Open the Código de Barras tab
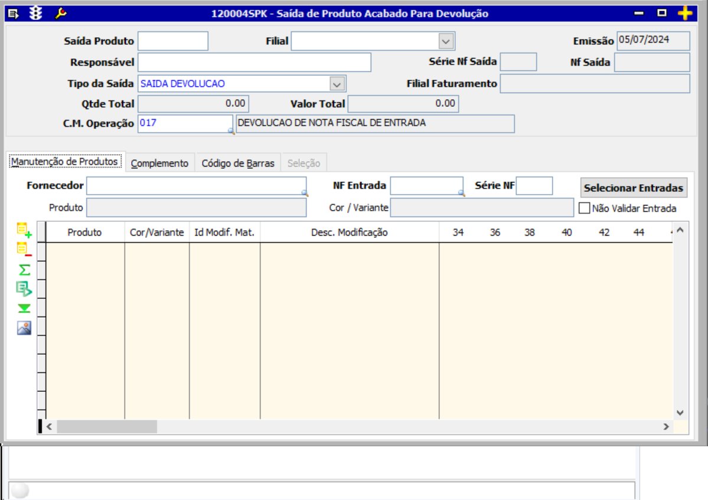Viewport: 708px width, 500px height. 238,164
